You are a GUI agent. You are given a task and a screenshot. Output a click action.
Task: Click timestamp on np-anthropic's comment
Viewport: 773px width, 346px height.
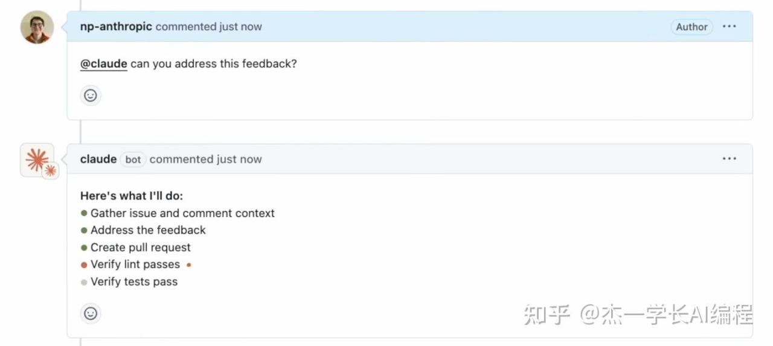coord(239,27)
